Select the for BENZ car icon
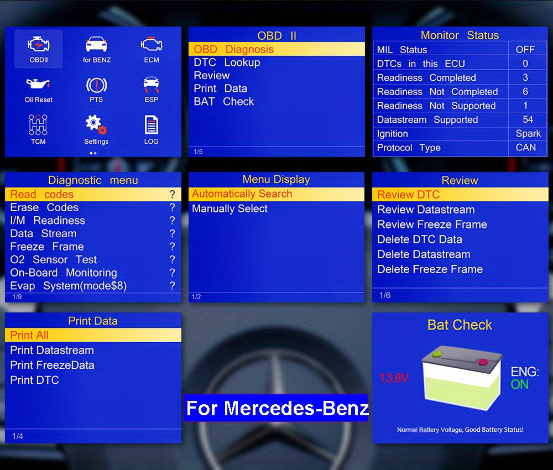Screen dimensions: 553x470 pos(96,49)
